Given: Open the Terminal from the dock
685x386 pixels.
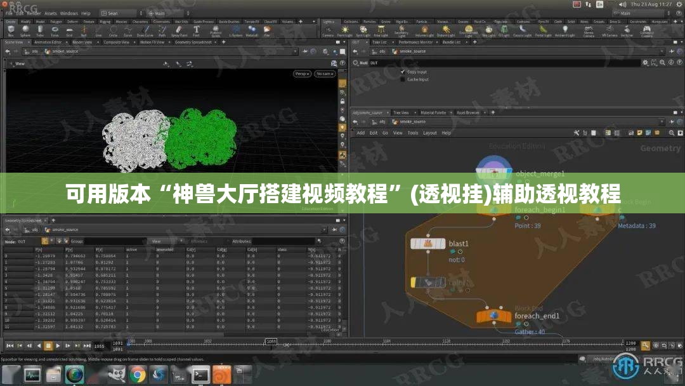Looking at the screenshot, I should coord(200,375).
